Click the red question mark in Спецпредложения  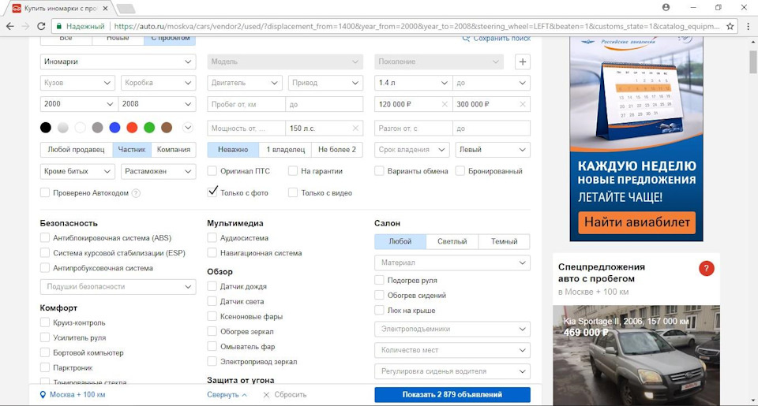[x=706, y=268]
